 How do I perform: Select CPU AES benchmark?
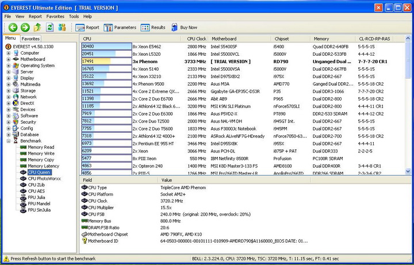[36, 191]
